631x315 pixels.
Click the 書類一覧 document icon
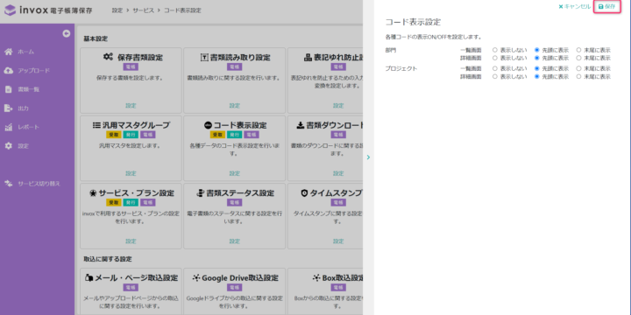pos(9,89)
